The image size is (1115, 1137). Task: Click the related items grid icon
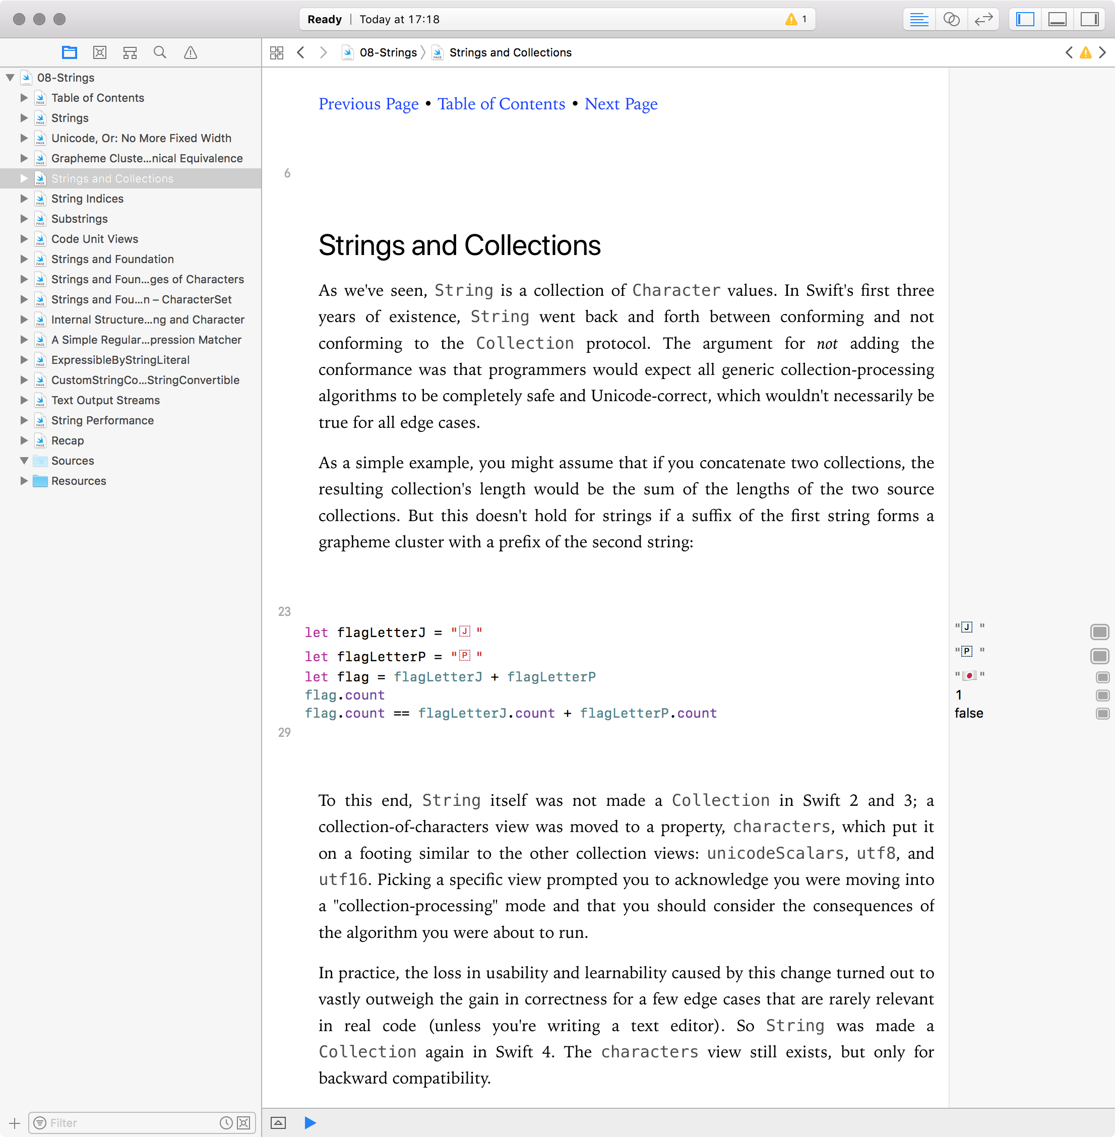tap(276, 53)
